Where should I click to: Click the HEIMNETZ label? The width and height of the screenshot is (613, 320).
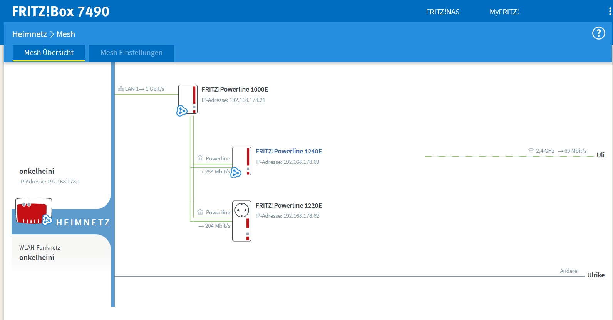83,222
